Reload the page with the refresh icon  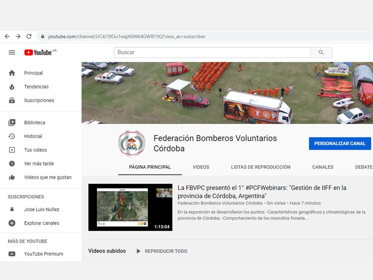click(29, 37)
